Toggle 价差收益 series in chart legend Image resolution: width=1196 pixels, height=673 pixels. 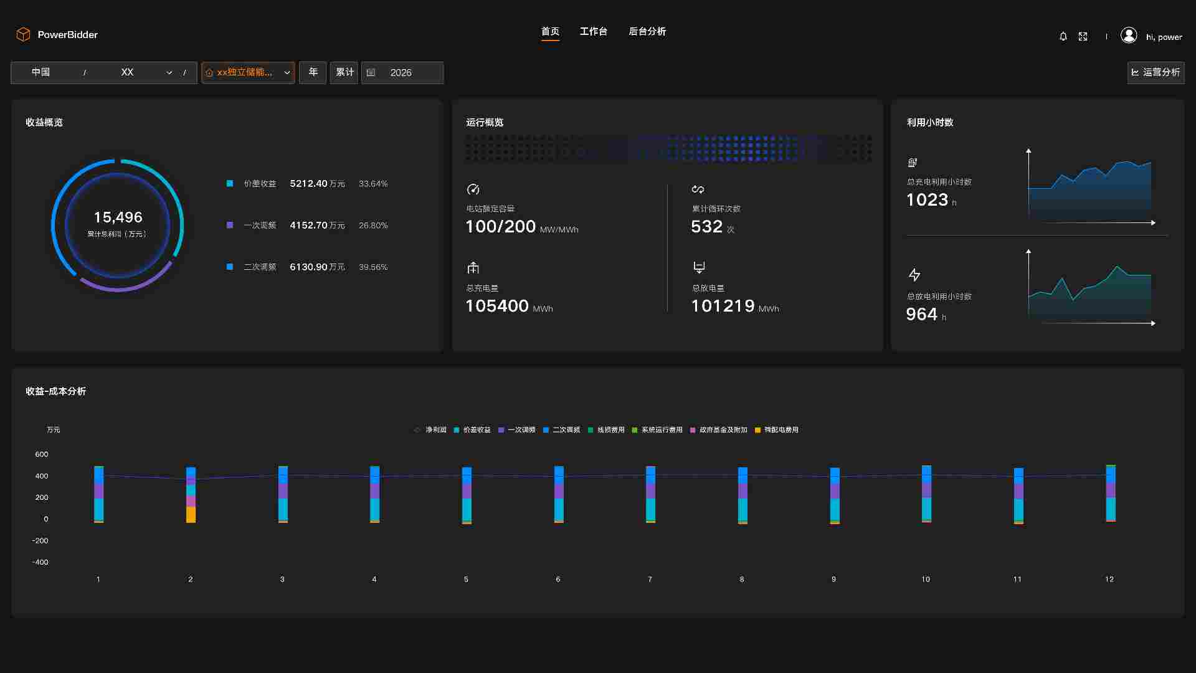pos(472,430)
